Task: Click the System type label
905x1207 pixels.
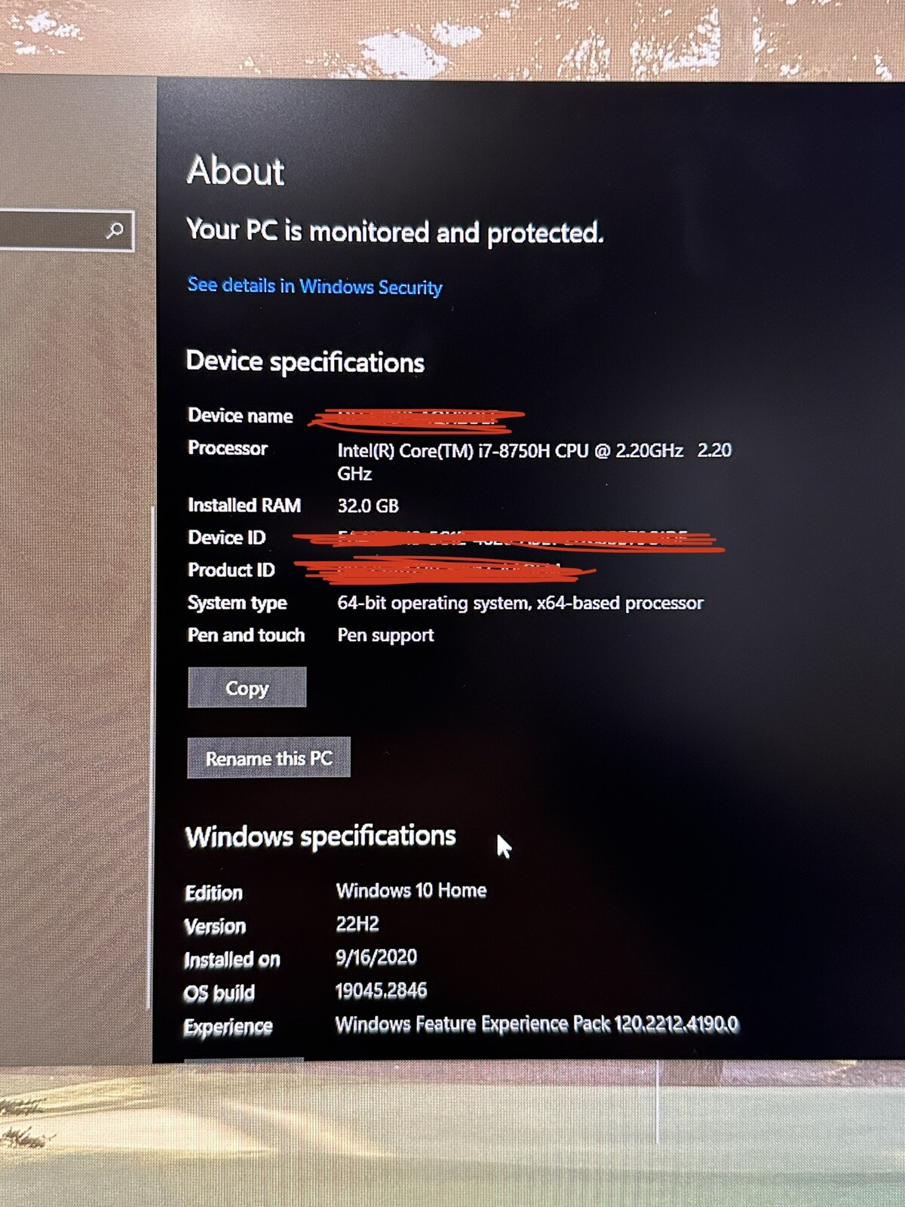Action: pos(238,603)
